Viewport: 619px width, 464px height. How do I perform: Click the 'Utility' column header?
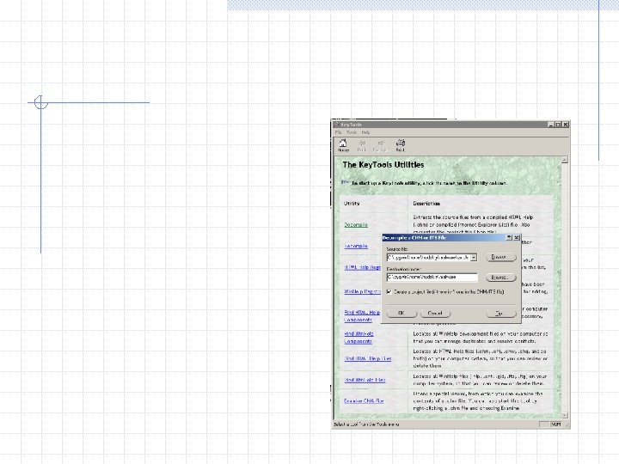tap(352, 203)
